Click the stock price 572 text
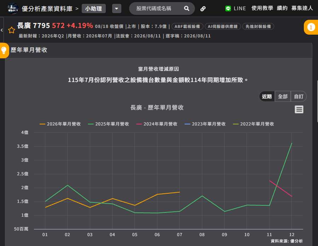The height and width of the screenshot is (246, 318). click(x=58, y=25)
